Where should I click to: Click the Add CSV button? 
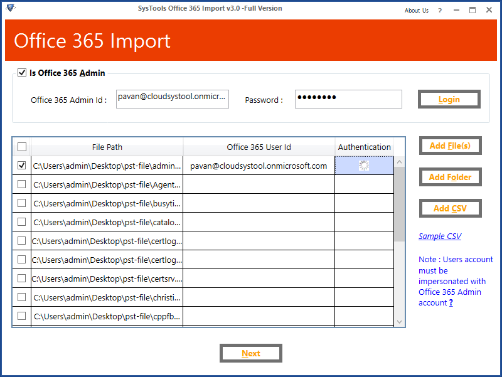click(450, 208)
